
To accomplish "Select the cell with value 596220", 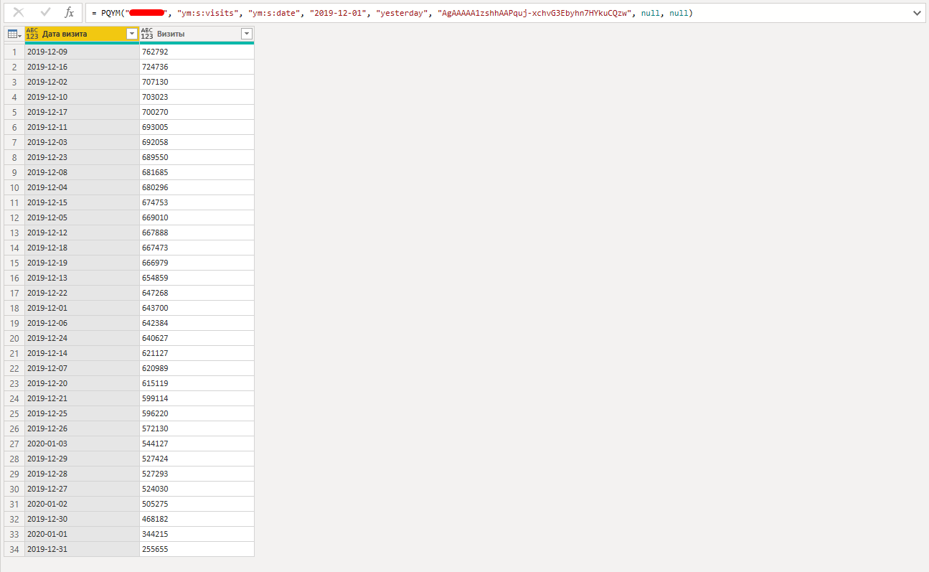I will click(x=197, y=413).
